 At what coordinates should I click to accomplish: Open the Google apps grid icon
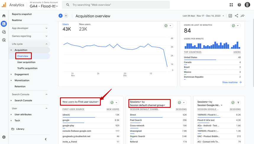pos(231,5)
